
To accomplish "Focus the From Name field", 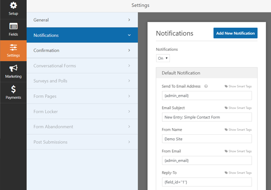I will click(207, 139).
